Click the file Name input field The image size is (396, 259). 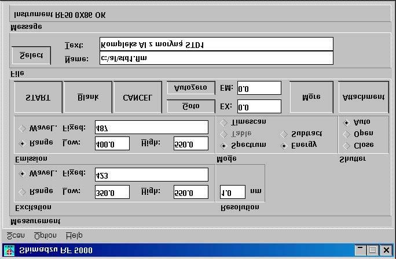217,58
